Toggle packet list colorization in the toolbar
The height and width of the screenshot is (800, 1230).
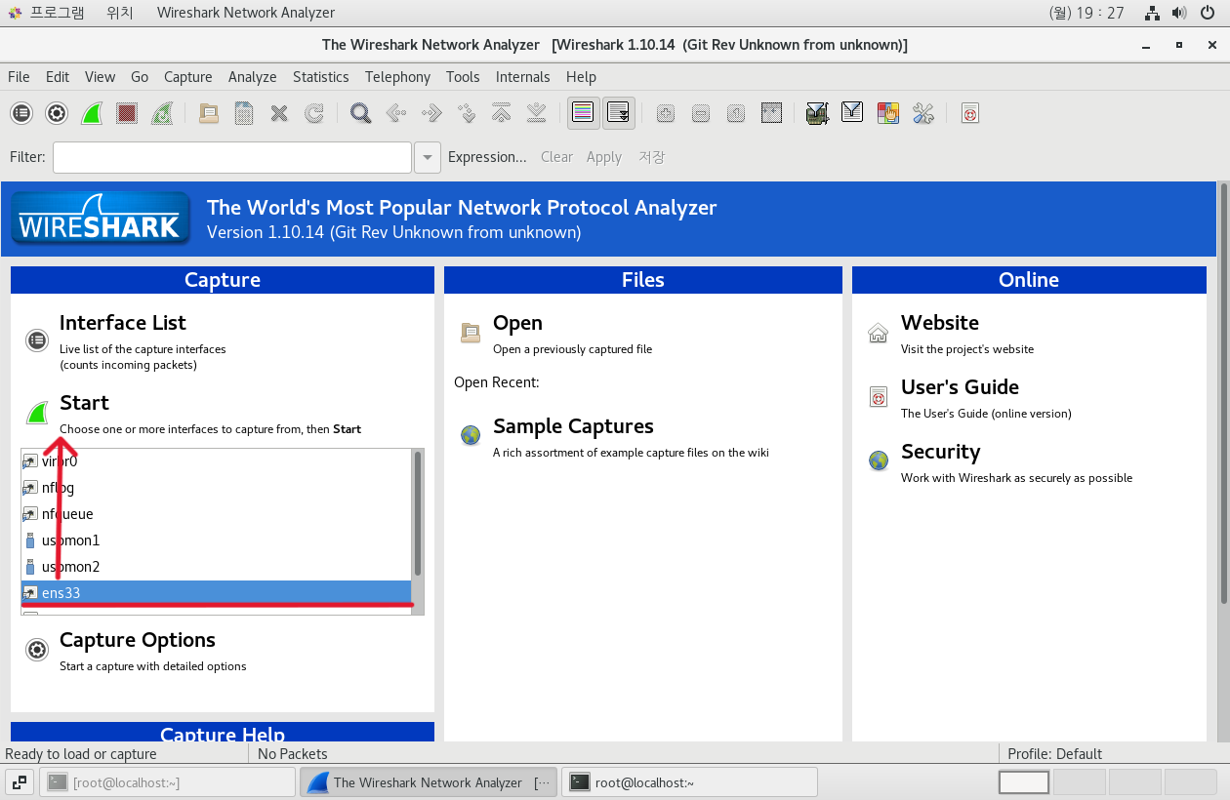click(x=584, y=113)
